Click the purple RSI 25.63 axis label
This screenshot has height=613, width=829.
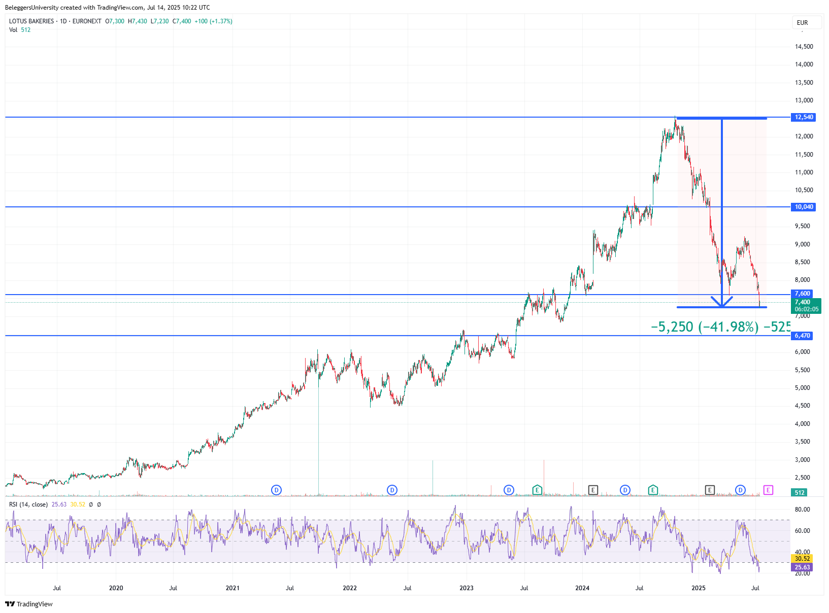click(x=802, y=567)
